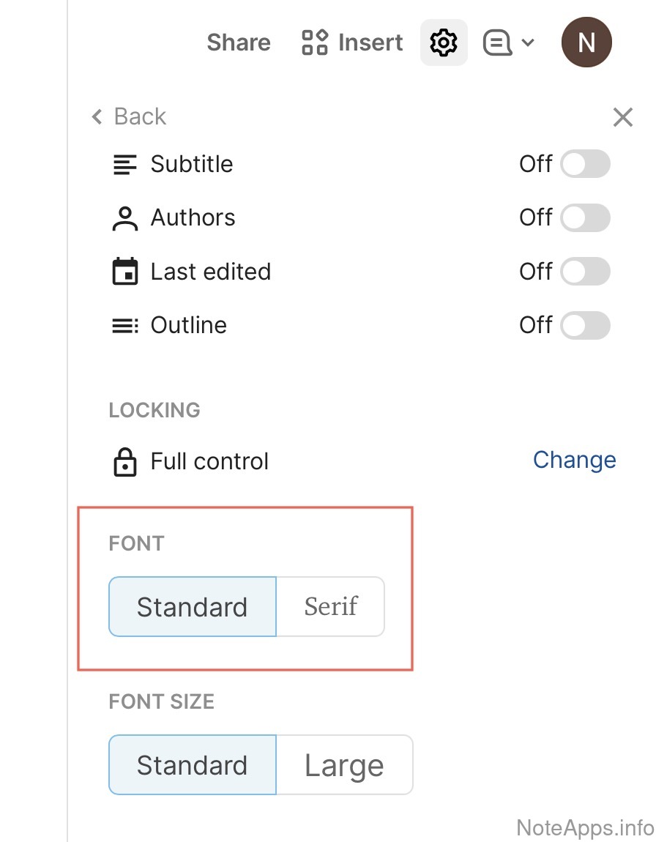Select Standard under Font Size
Image resolution: width=656 pixels, height=842 pixels.
tap(193, 765)
